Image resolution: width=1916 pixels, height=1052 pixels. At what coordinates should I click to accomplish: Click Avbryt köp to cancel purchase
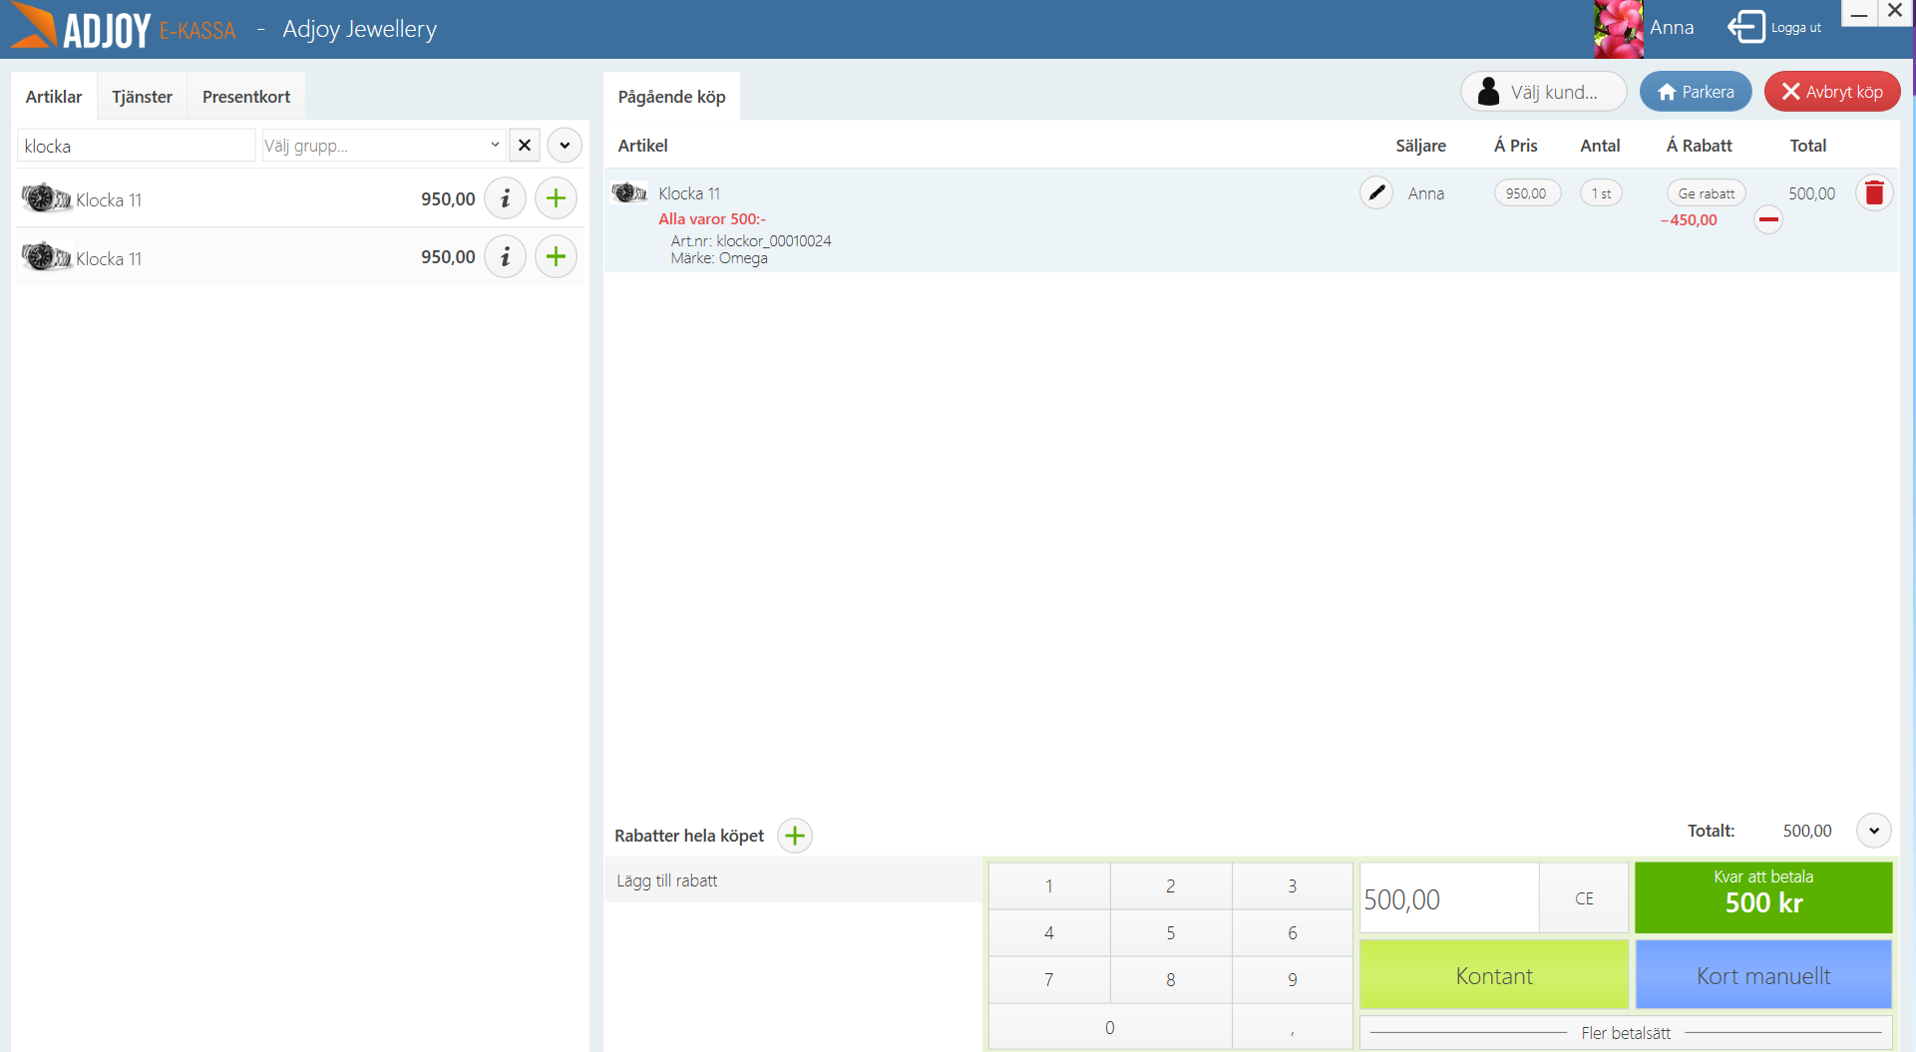click(1832, 92)
